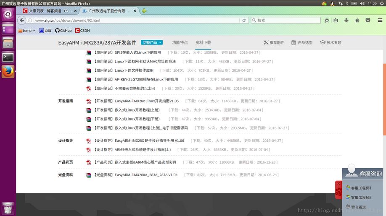
Task: Click archive icon beside Linux下的文件操作应用
Action: pos(89,71)
